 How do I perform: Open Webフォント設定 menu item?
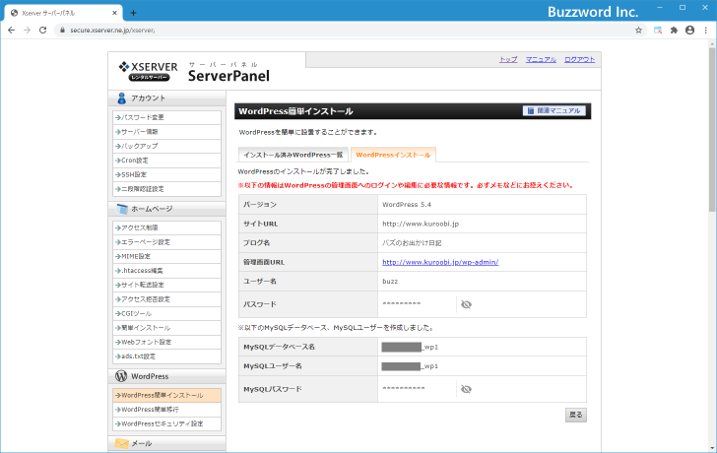(x=166, y=342)
